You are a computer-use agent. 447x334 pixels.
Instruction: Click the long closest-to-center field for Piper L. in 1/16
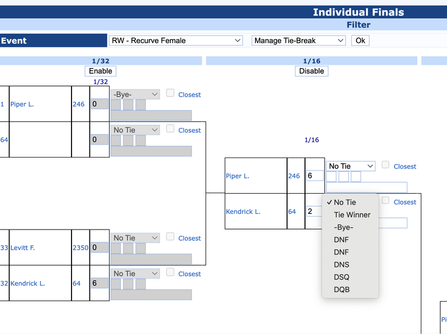pyautogui.click(x=367, y=187)
